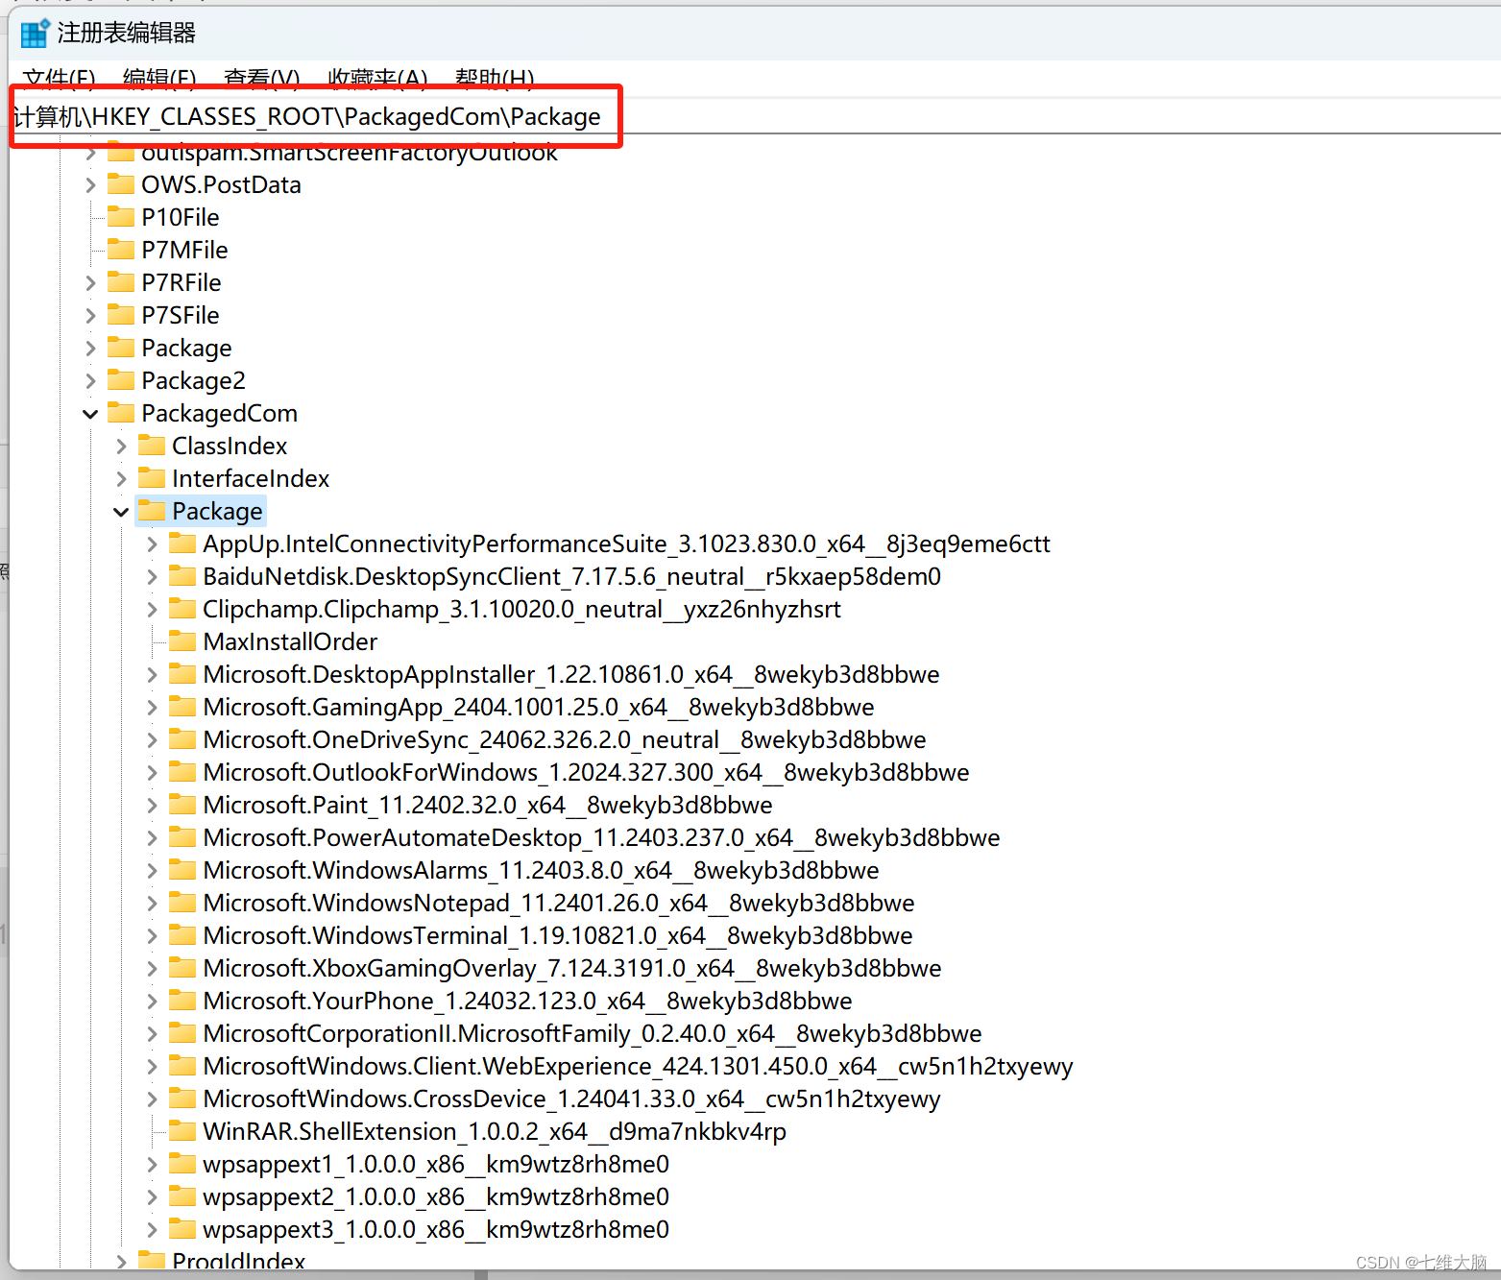Expand the P7RFile key

tap(90, 283)
